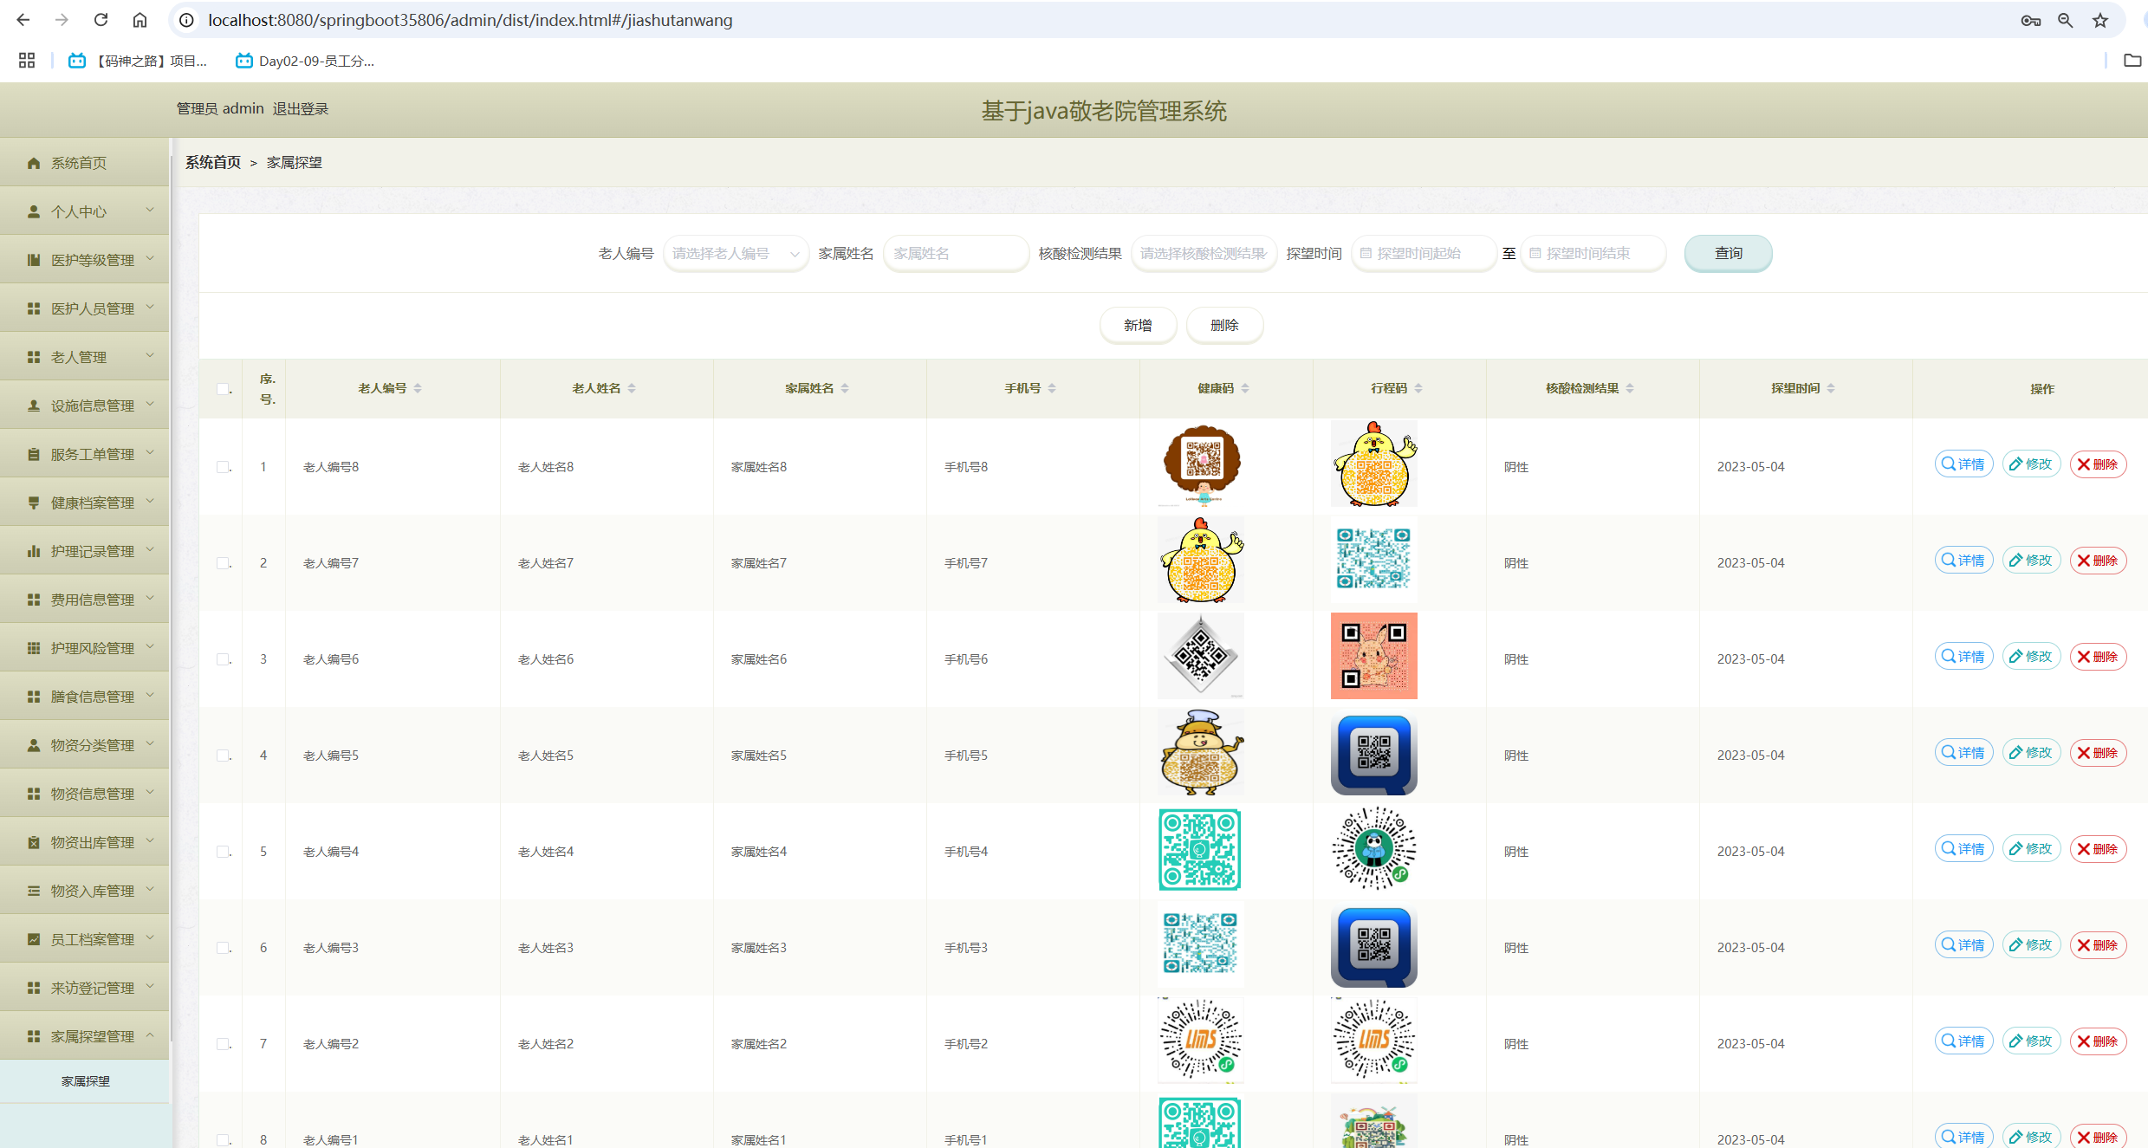Open the 行程码 thumbnail for 老人编号4

pyautogui.click(x=1374, y=849)
